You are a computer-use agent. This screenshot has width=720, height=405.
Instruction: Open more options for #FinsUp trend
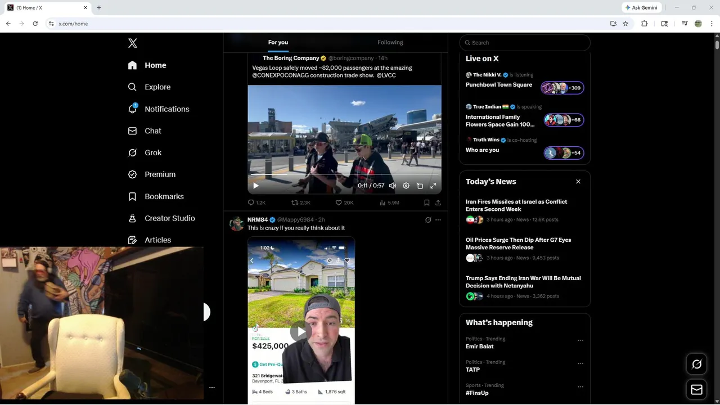[580, 387]
